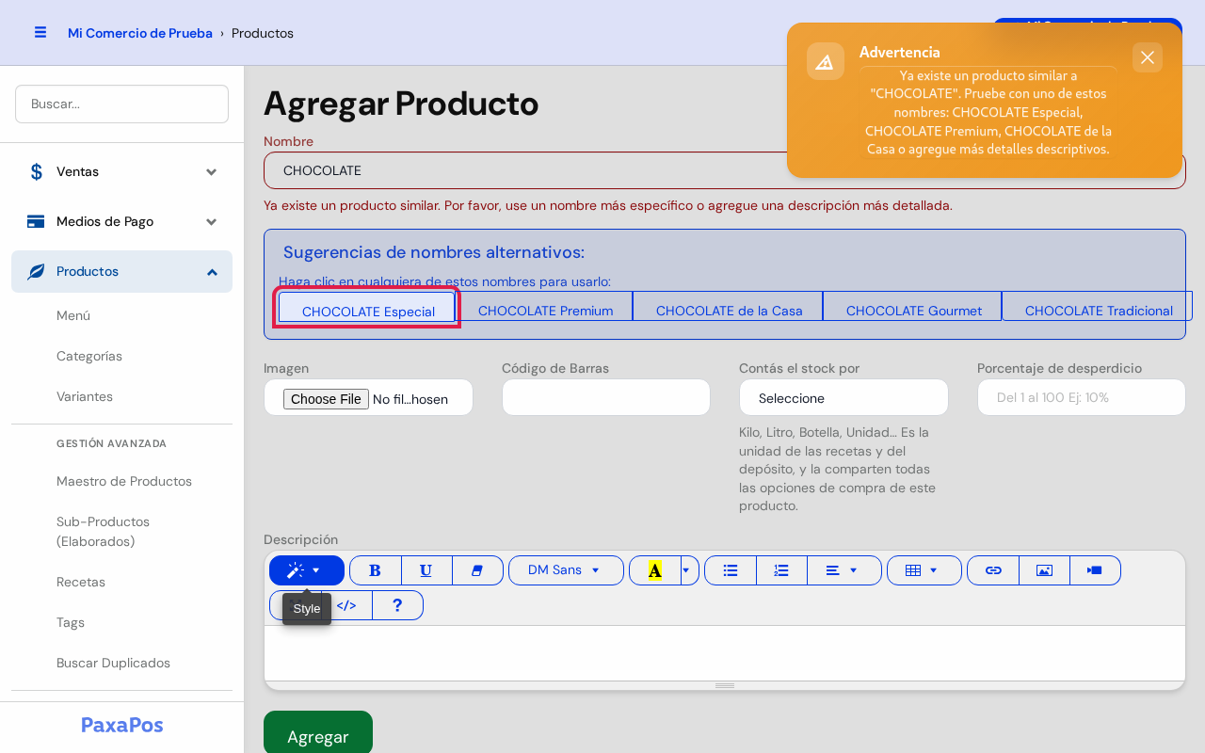Insert a numbered ordered list
Image resolution: width=1205 pixels, height=753 pixels.
tap(781, 570)
